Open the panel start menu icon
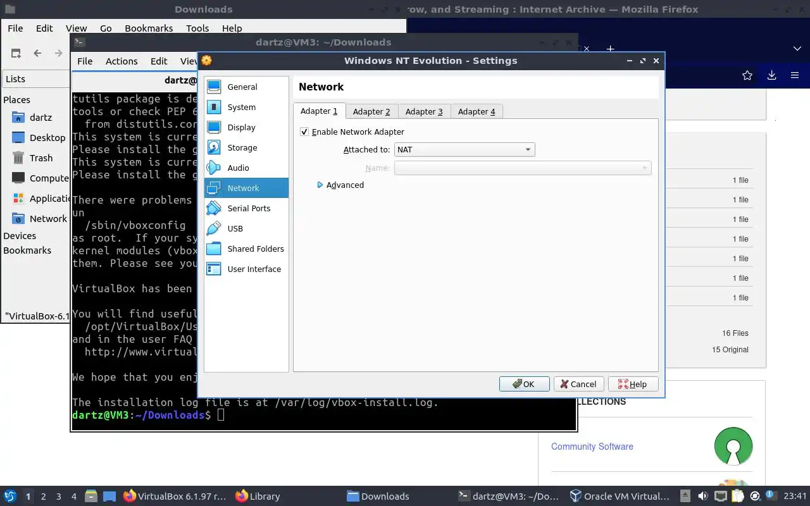Screen dimensions: 810x506 10,496
